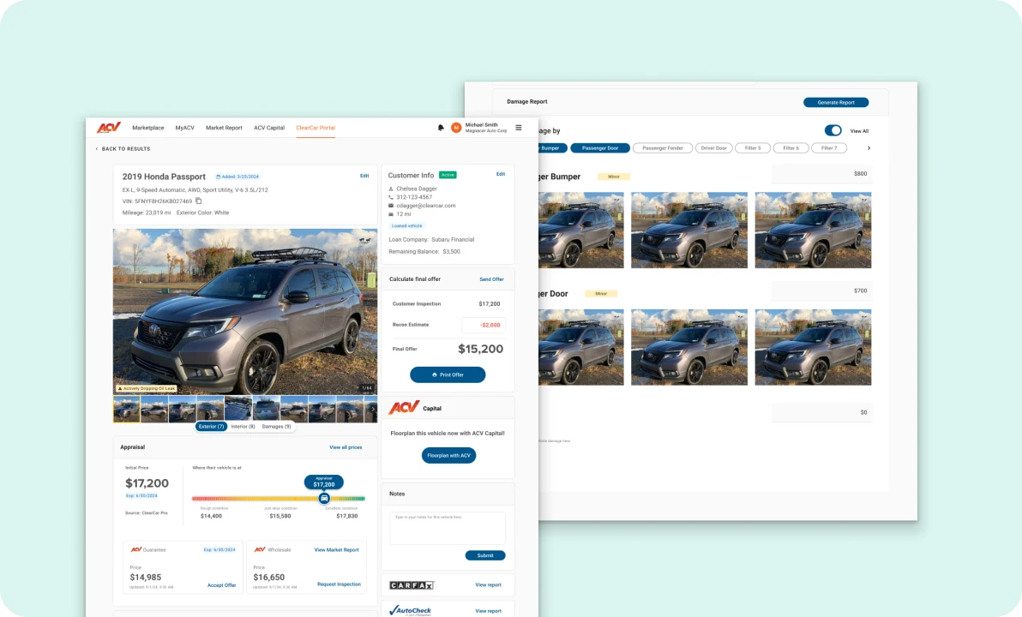View the CARFAX report
Screen dimensions: 1022x617
click(x=488, y=585)
